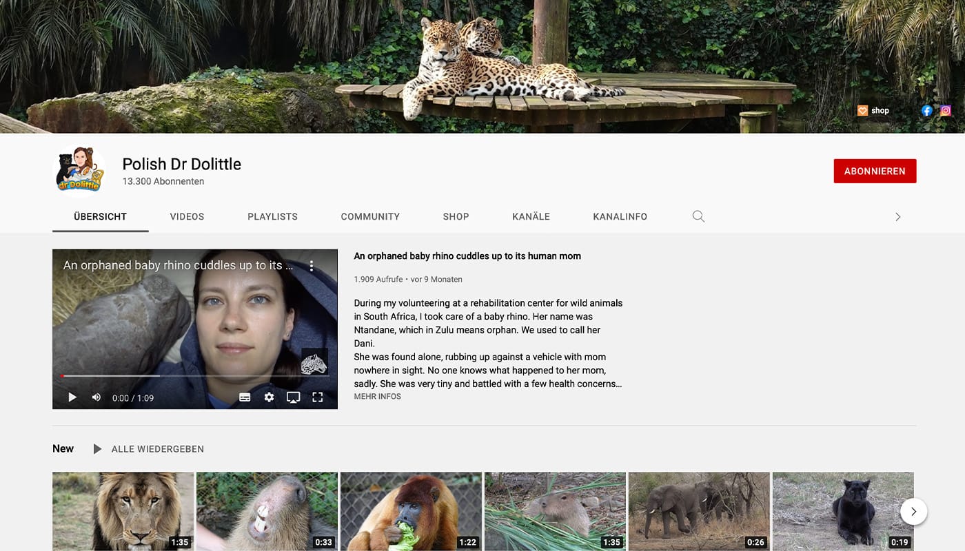
Task: Play the featured rhino video
Action: [72, 397]
